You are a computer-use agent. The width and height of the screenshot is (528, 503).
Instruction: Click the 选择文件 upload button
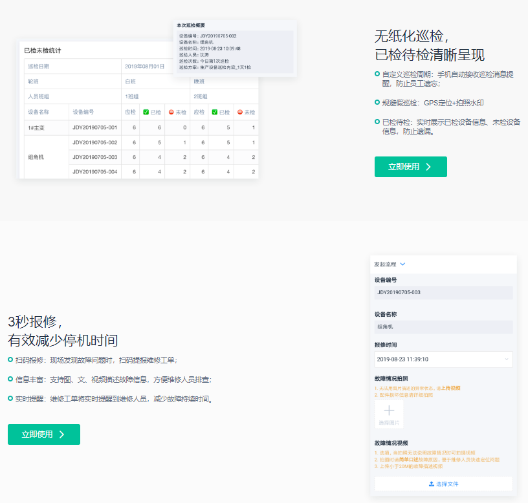click(443, 484)
